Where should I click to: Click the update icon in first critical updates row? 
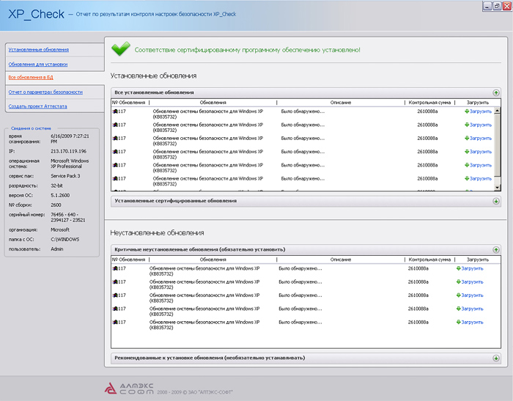point(115,268)
